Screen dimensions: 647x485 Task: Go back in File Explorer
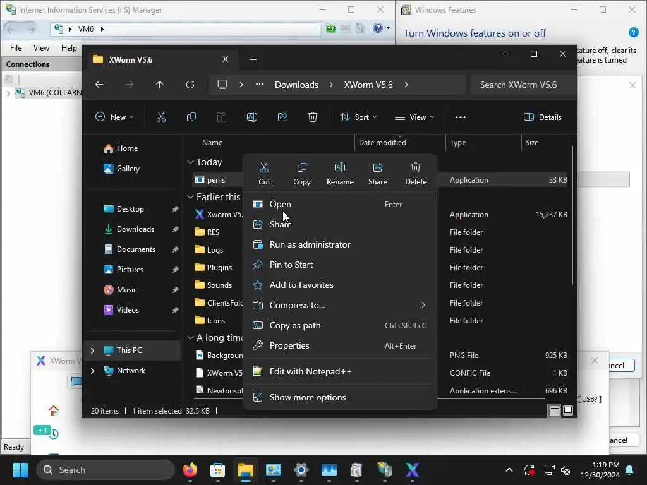tap(99, 85)
